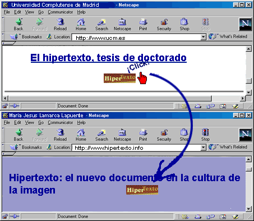Click What's Related in the top window
This screenshot has width=254, height=221.
(x=228, y=36)
